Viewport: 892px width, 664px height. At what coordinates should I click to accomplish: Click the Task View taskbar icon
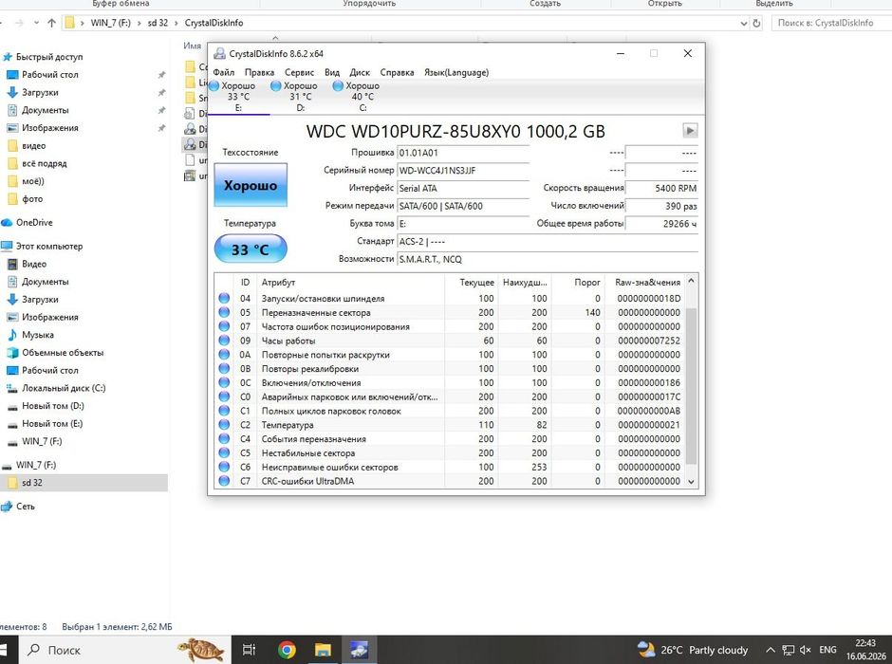click(250, 649)
